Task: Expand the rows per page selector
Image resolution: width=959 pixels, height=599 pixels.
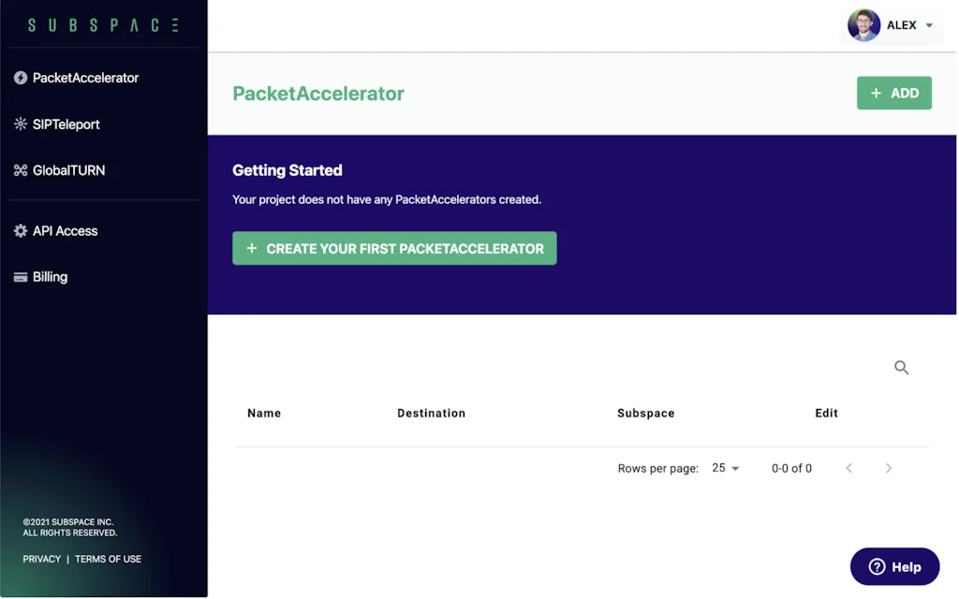Action: (727, 468)
